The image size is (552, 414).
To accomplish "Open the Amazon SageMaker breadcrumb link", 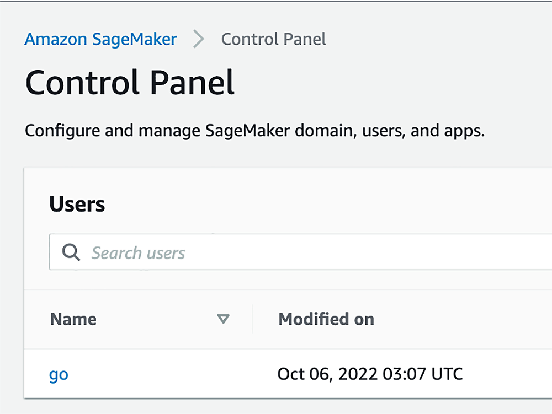I will 100,39.
